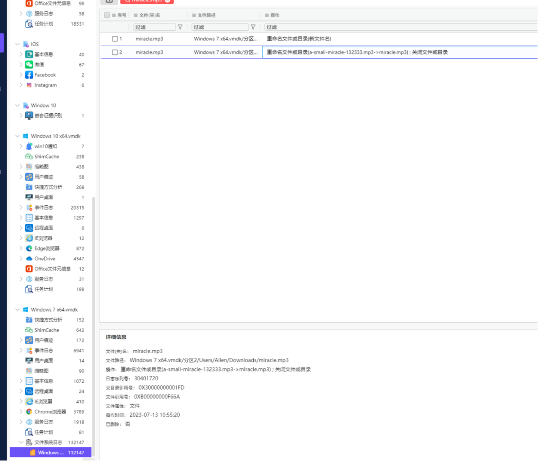This screenshot has height=461, width=538.
Task: Collapse the IOS group
Action: pos(17,44)
